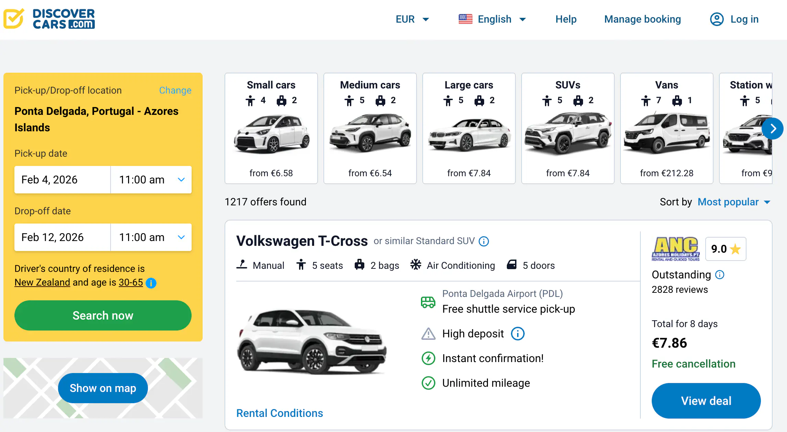This screenshot has height=432, width=787.
Task: Select the Large cars category
Action: pos(469,128)
